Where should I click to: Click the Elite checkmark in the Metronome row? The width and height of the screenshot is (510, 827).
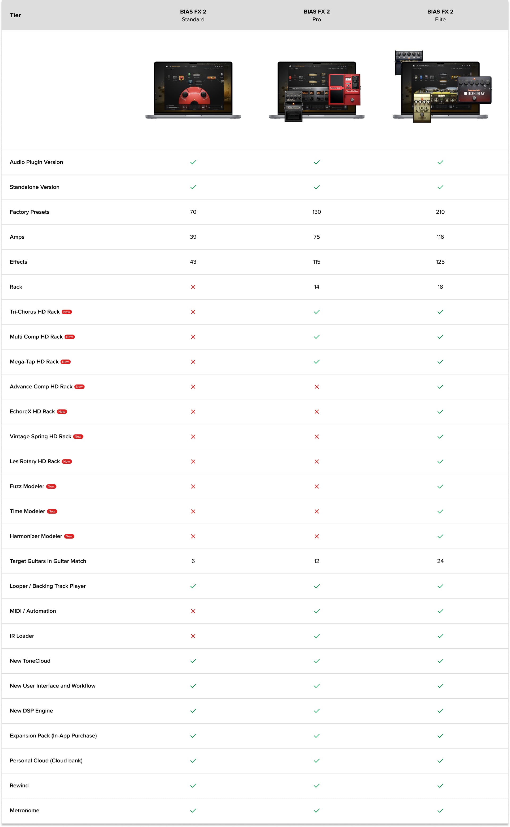coord(440,811)
